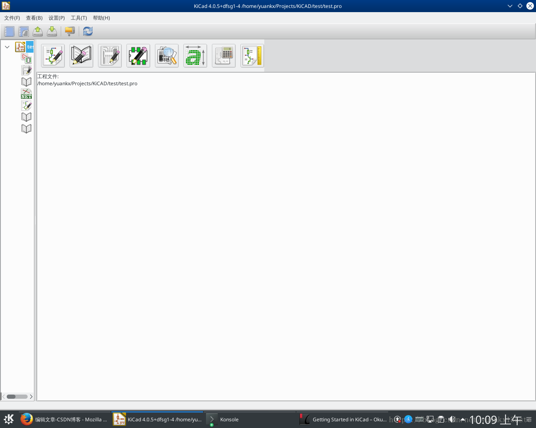Create new project from template icon

click(23, 31)
